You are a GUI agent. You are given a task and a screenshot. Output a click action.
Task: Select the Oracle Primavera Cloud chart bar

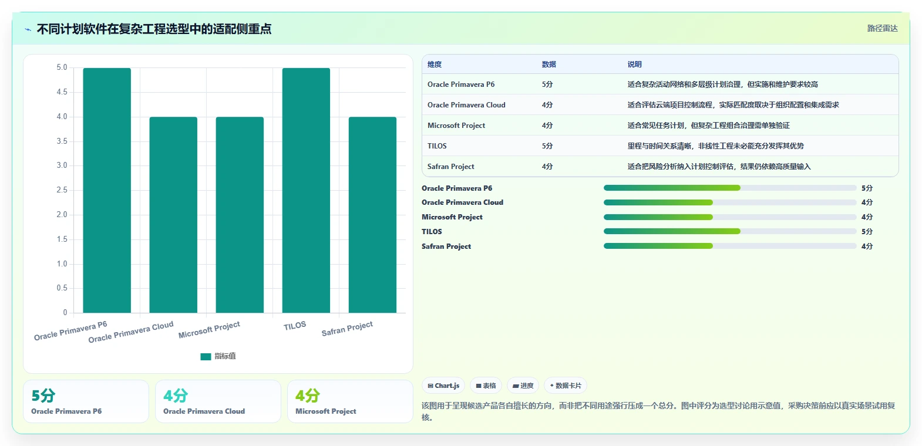click(x=173, y=215)
